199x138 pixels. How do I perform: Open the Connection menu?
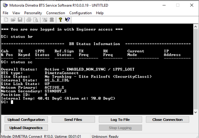click(x=56, y=13)
